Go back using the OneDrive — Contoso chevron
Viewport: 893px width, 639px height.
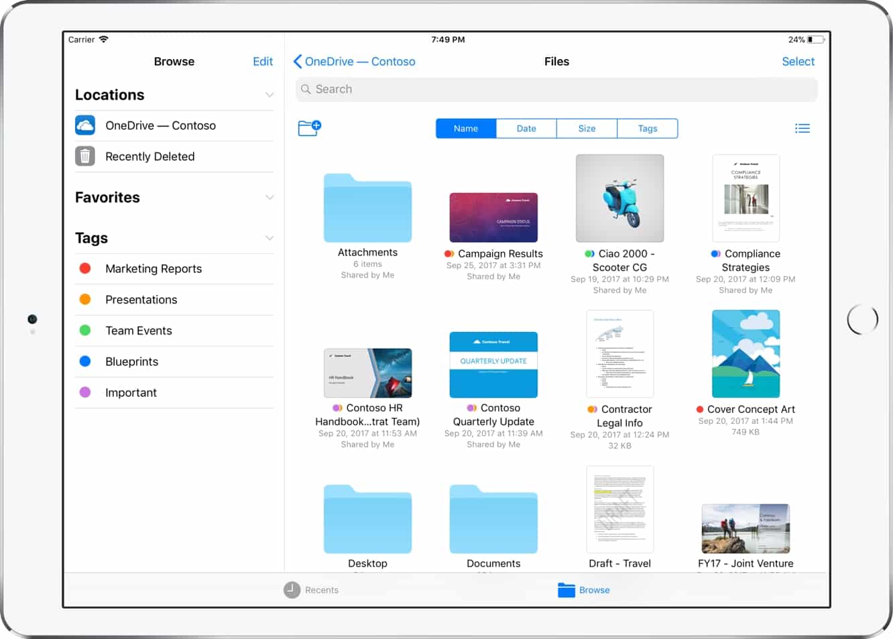tap(298, 62)
